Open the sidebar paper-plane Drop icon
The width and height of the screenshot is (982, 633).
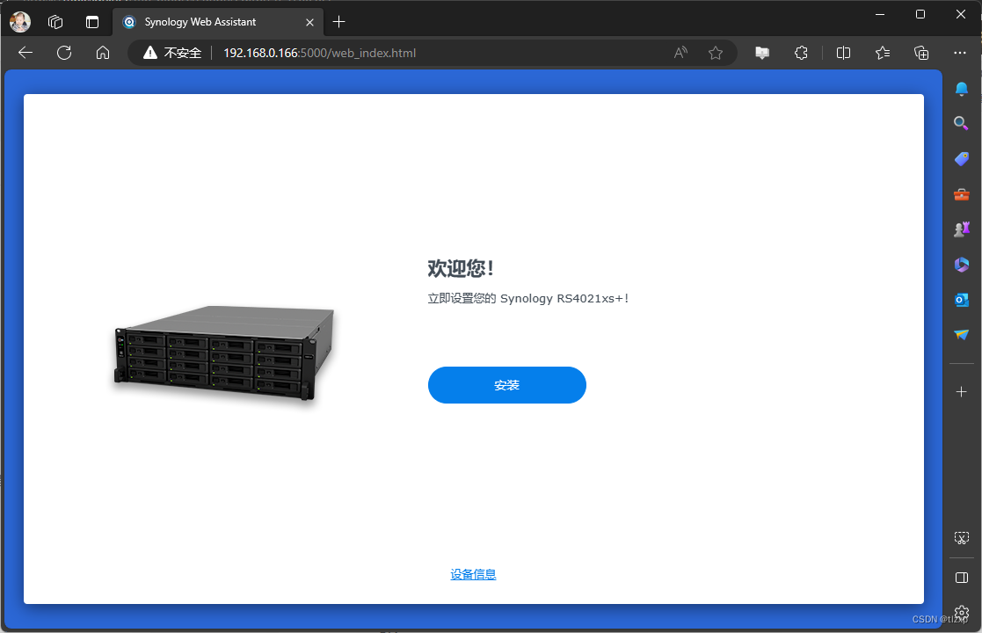[x=961, y=335]
